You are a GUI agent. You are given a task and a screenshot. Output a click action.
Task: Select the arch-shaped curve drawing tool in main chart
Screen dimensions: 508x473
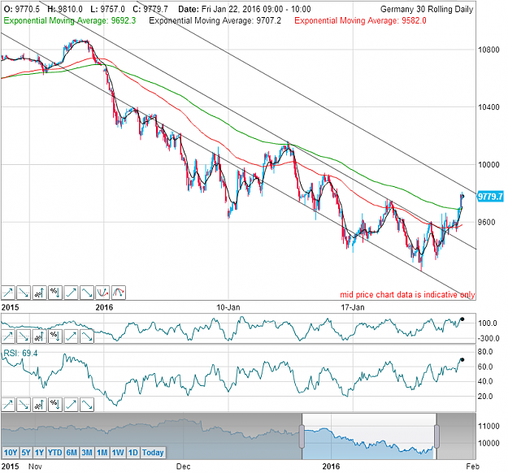coord(118,293)
